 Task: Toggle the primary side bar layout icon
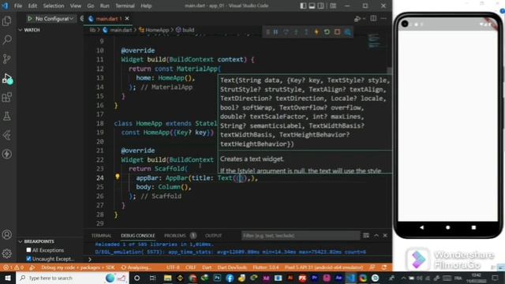[x=303, y=6]
